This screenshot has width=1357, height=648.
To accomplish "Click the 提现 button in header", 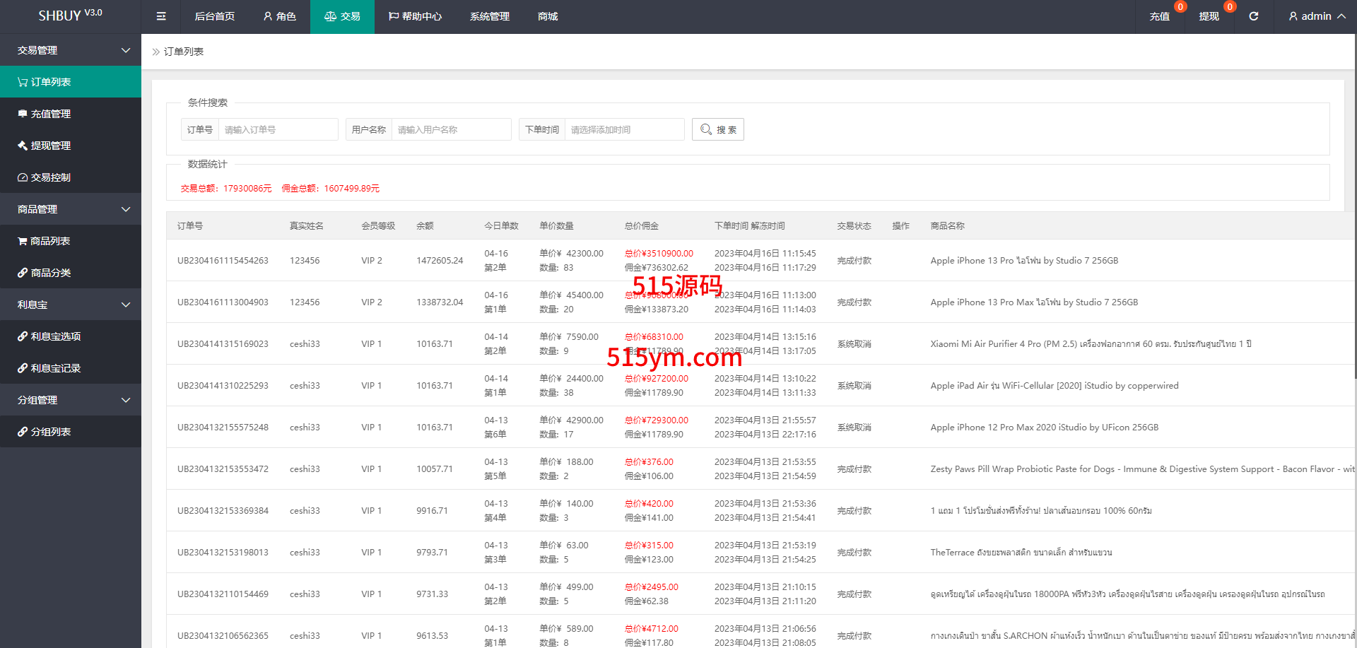I will click(1209, 16).
